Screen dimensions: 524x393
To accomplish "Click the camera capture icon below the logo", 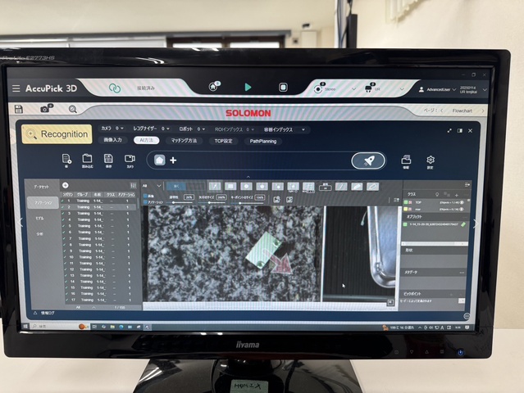I will click(x=45, y=109).
